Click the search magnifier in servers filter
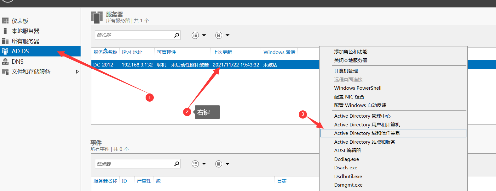 [x=177, y=35]
